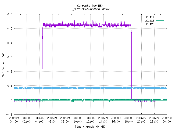Click the '20:00' x-axis time label

(141, 121)
